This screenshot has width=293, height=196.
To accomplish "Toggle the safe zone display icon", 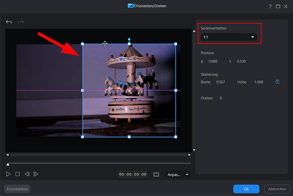I will tap(156, 175).
